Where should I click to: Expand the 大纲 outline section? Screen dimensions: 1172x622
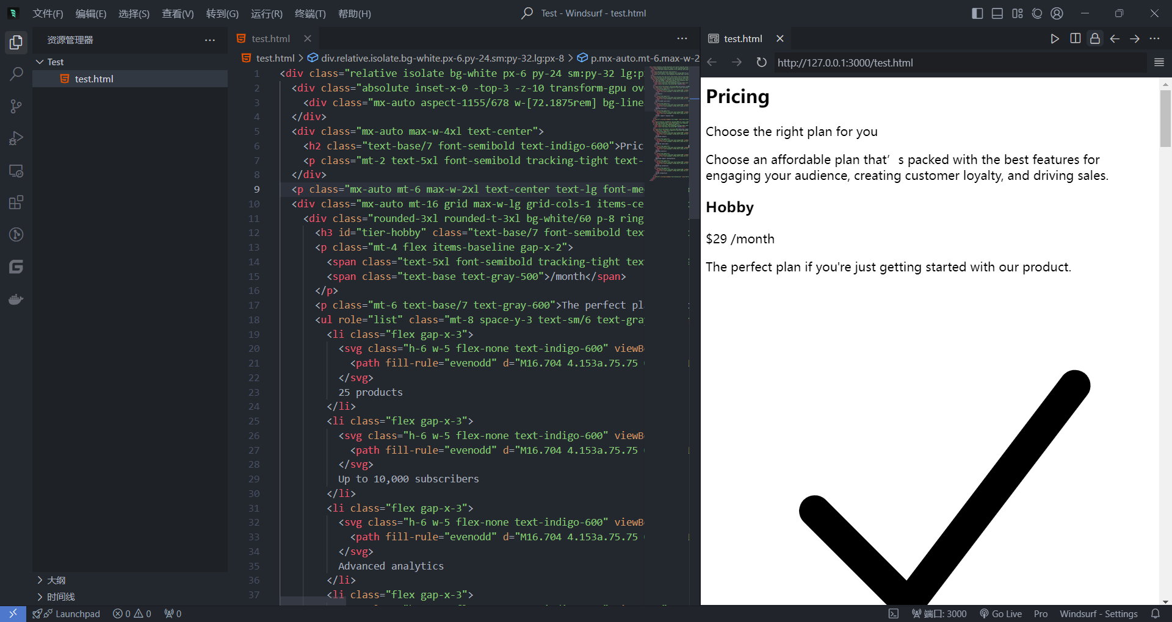click(x=40, y=580)
